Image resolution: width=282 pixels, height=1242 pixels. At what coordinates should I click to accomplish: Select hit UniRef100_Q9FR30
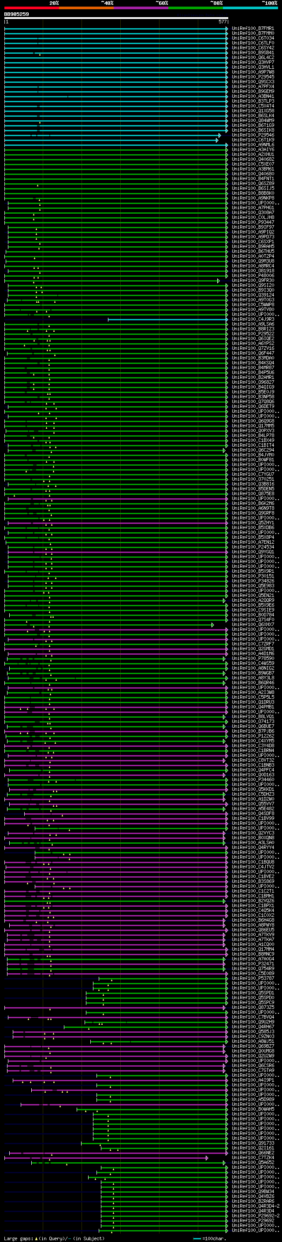(252, 281)
